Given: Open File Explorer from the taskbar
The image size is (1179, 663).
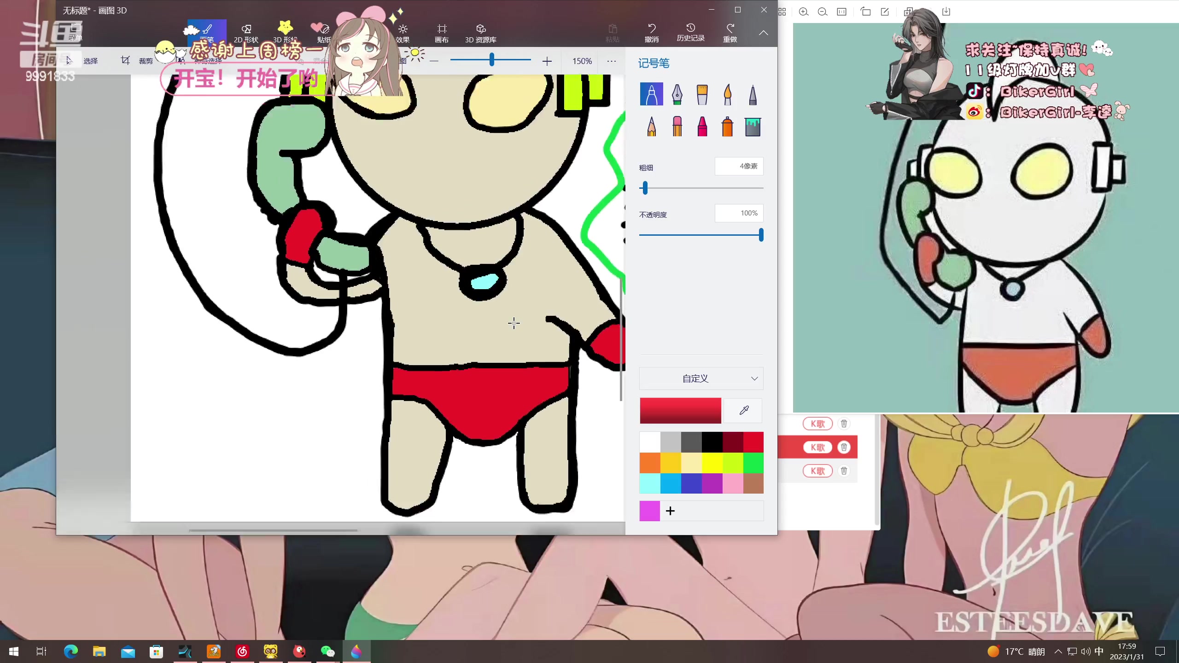Looking at the screenshot, I should coord(99,651).
